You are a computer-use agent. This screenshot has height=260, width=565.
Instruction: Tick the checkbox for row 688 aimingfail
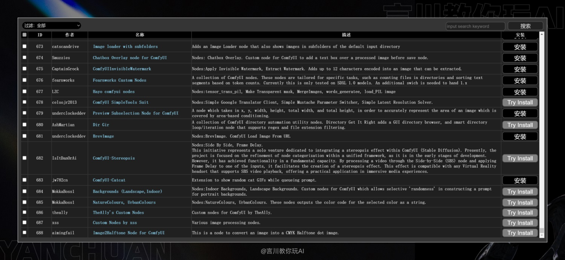click(x=24, y=233)
